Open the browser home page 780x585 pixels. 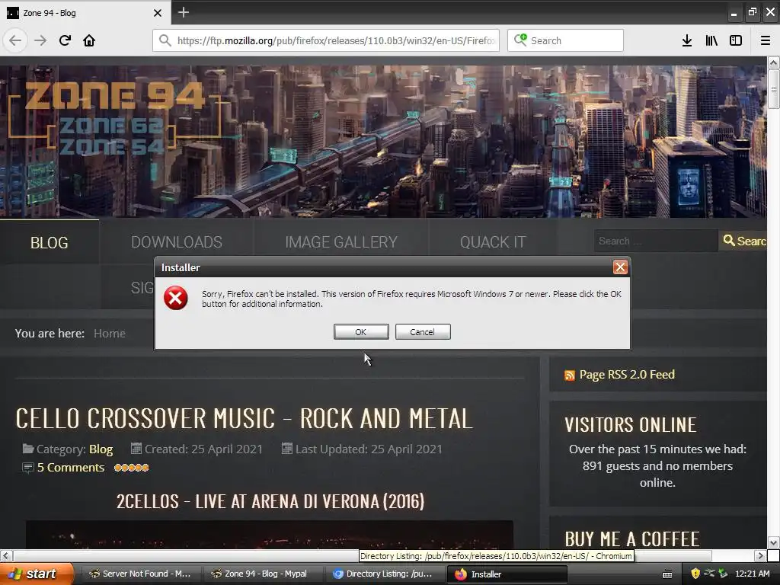click(89, 40)
